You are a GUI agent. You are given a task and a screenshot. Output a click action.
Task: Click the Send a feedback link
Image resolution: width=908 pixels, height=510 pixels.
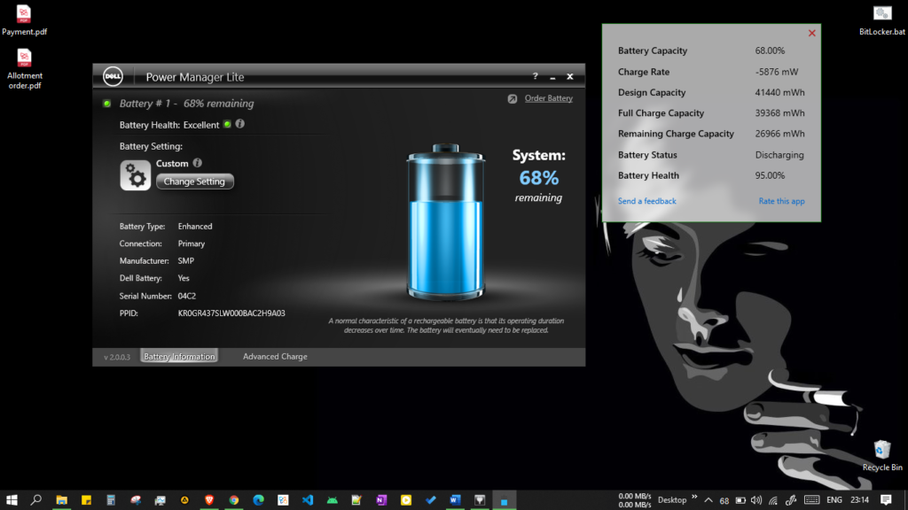click(646, 201)
